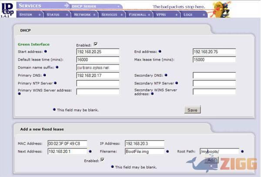This screenshot has width=261, height=177.
Task: Expand the Services tab plus arrow
Action: (x=122, y=15)
